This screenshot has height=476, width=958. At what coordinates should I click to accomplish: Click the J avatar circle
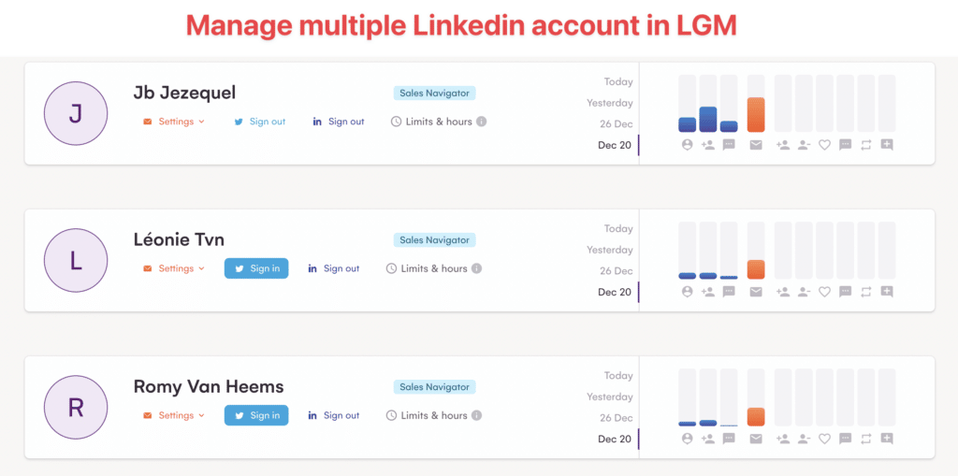(x=76, y=114)
